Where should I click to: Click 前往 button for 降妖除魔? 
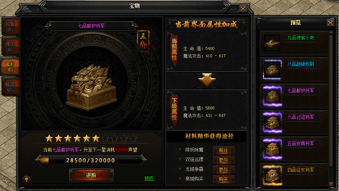(x=224, y=150)
